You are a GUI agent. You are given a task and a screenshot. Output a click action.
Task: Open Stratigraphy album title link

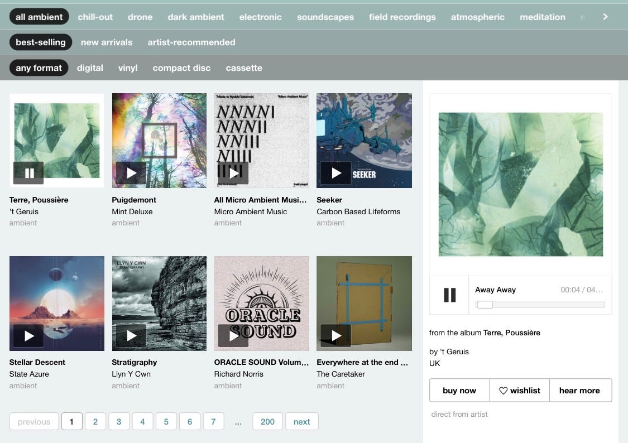point(134,362)
